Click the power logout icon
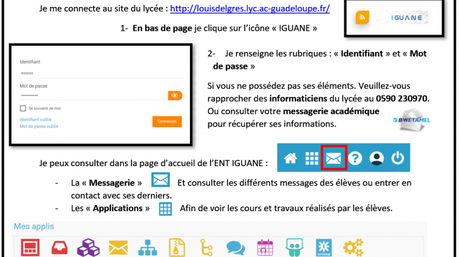 click(x=397, y=159)
